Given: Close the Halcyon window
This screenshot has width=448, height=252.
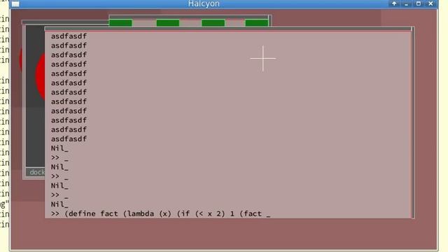Looking at the screenshot, I should click(431, 3).
